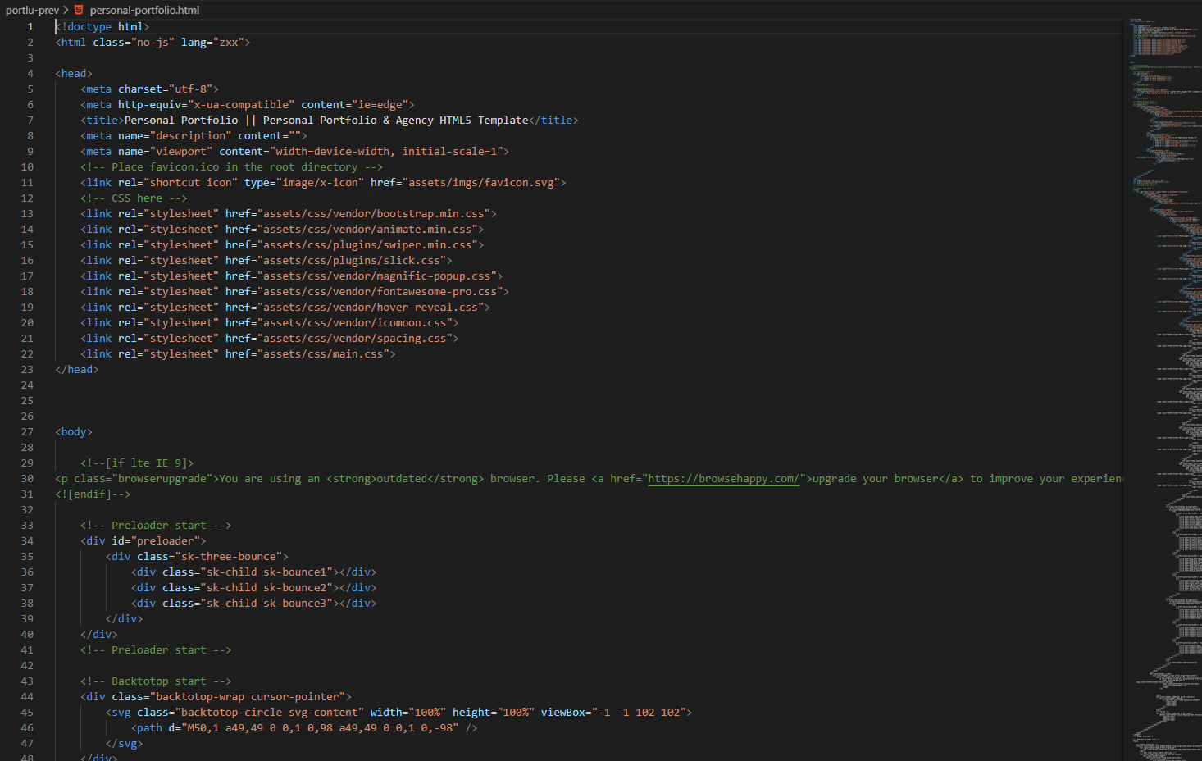Click the closing head tag
This screenshot has height=761, width=1202.
[x=77, y=370]
